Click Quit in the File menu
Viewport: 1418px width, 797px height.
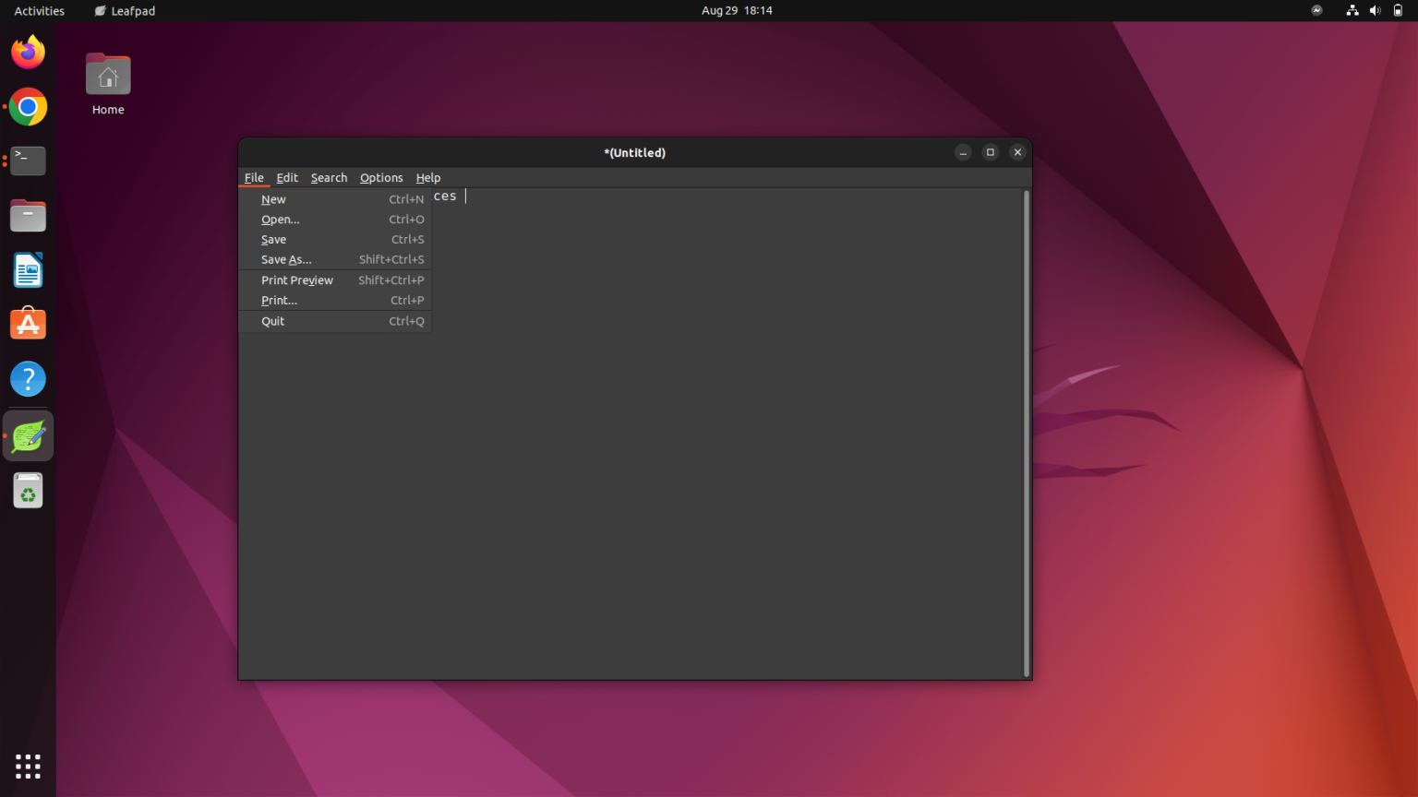(272, 321)
